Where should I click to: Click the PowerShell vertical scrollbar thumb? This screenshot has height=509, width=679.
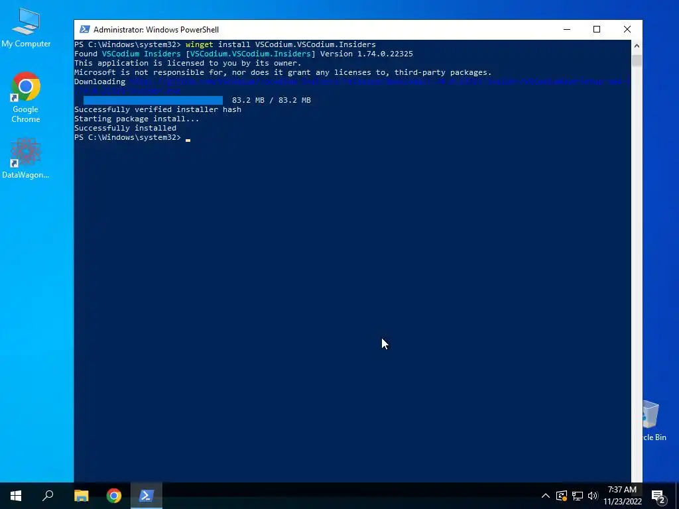click(637, 60)
